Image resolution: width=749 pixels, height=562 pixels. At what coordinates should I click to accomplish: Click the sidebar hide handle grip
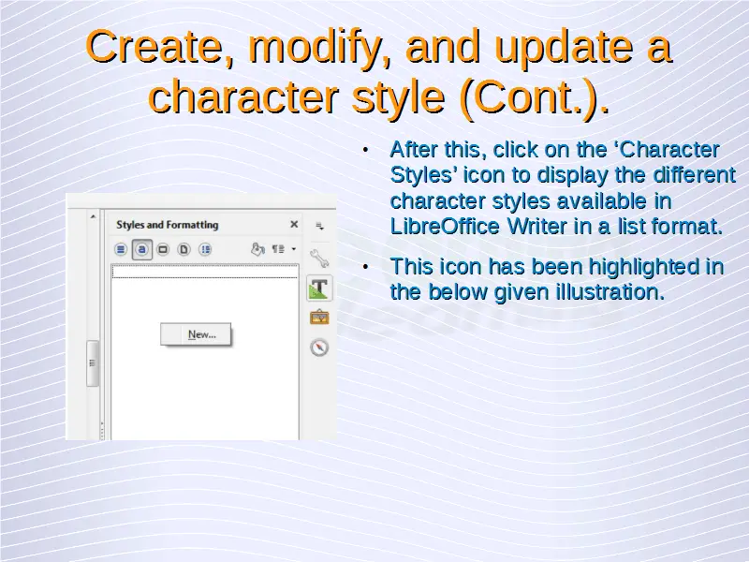(93, 362)
